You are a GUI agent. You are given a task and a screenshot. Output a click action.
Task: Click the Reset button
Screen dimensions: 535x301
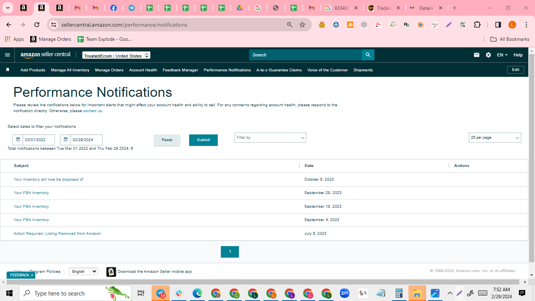point(167,140)
